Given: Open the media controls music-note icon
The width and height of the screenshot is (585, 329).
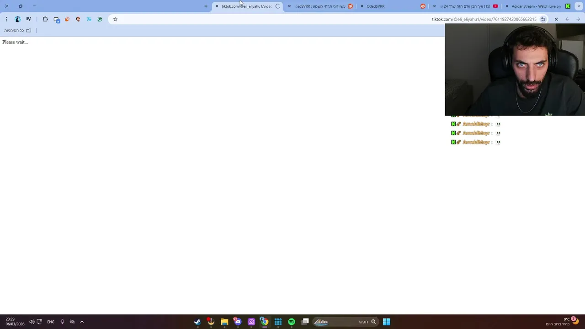Looking at the screenshot, I should (x=29, y=19).
